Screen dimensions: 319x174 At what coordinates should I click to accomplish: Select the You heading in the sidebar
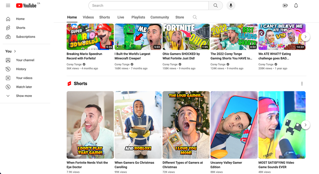tap(8, 51)
